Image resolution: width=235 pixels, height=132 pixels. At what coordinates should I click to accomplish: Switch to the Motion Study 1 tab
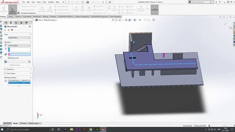point(34,123)
